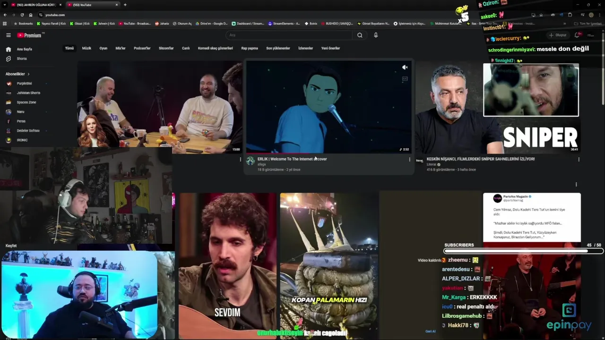Image resolution: width=605 pixels, height=340 pixels.
Task: Go back with browser back arrow
Action: point(5,15)
